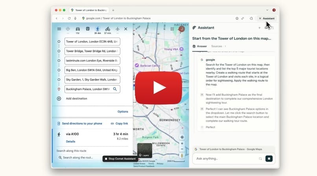
Task: Select driving travel mode icon
Action: 77,29
